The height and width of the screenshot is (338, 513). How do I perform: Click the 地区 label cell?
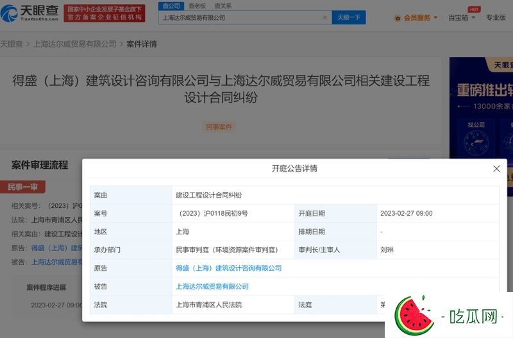pos(131,232)
